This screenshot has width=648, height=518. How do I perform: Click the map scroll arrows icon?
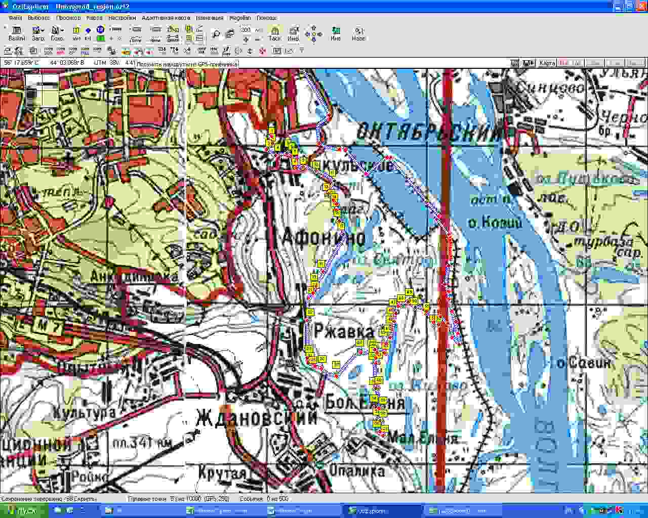[x=313, y=34]
